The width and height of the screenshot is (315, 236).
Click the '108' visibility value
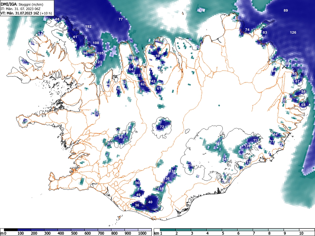pyautogui.click(x=96, y=43)
